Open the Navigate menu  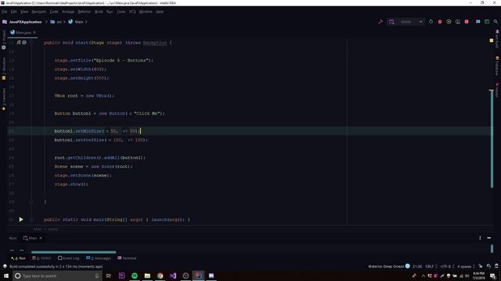(38, 12)
